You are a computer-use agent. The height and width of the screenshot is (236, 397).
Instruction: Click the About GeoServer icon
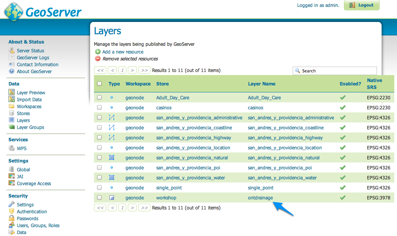12,71
